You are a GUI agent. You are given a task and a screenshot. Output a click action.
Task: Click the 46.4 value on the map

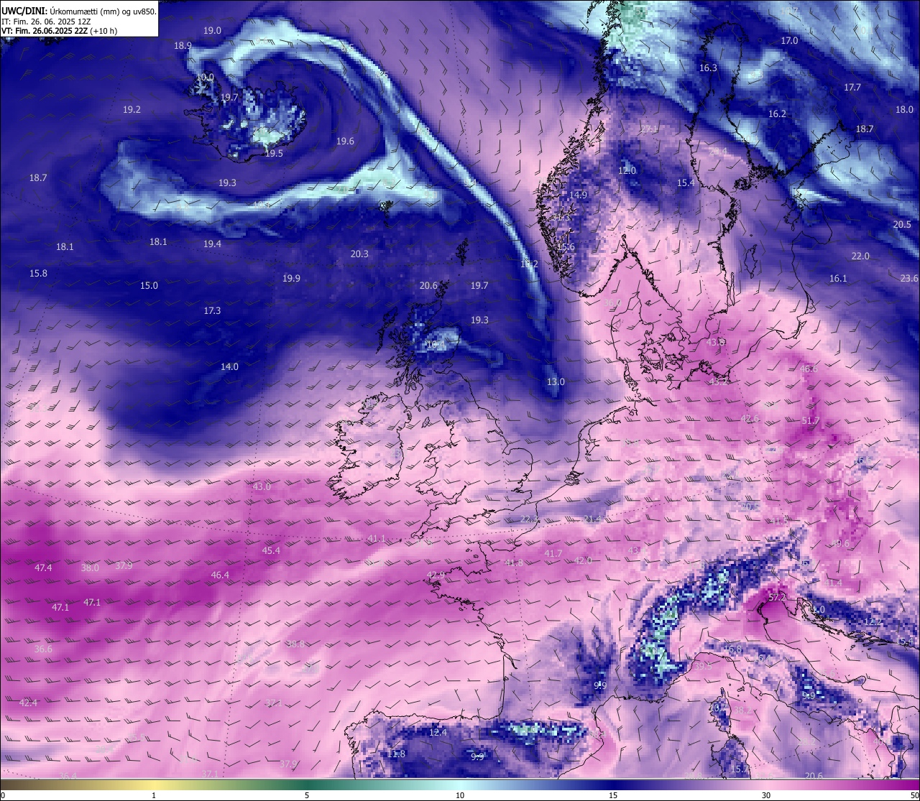220,575
